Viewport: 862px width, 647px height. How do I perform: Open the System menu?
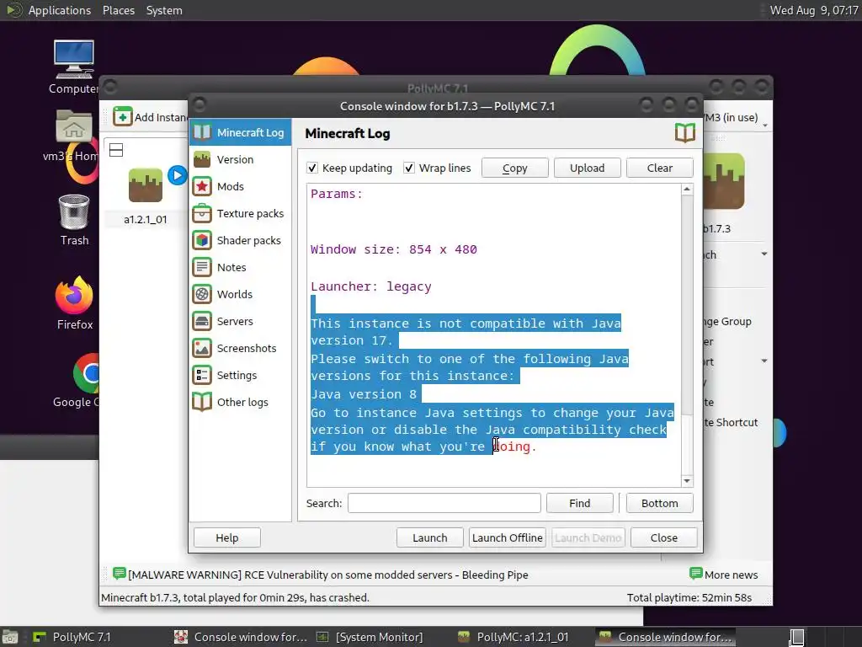pos(164,10)
